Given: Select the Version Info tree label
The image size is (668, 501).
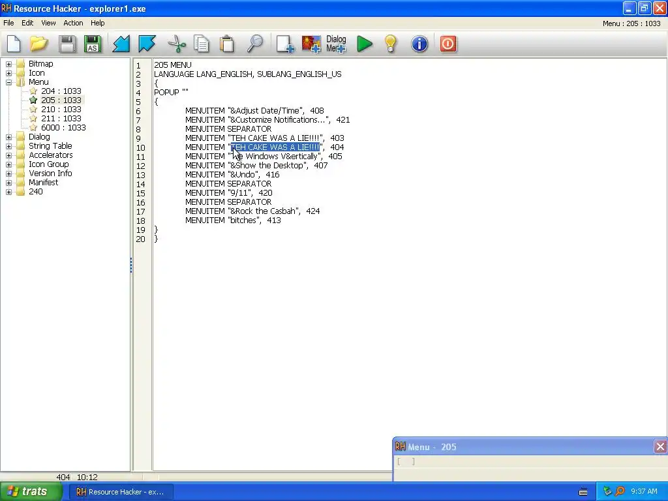Looking at the screenshot, I should tap(50, 174).
